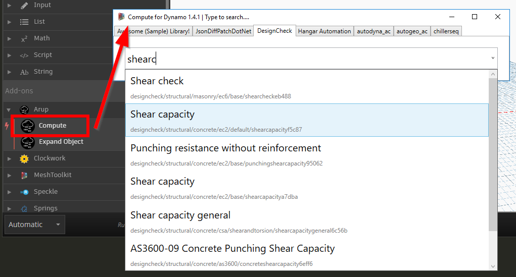The width and height of the screenshot is (516, 277).
Task: Switch to autogeo_ac tab
Action: coord(412,31)
